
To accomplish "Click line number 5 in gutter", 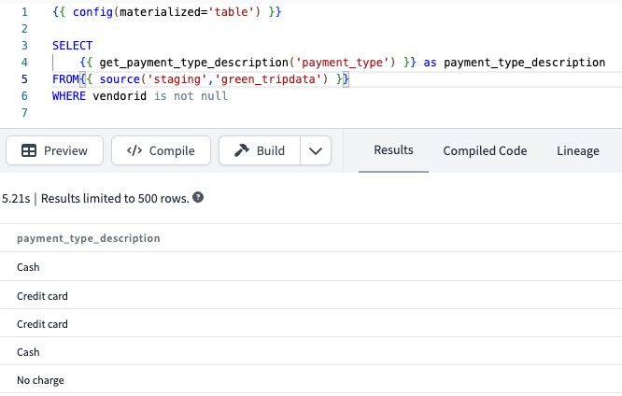I will tap(24, 79).
